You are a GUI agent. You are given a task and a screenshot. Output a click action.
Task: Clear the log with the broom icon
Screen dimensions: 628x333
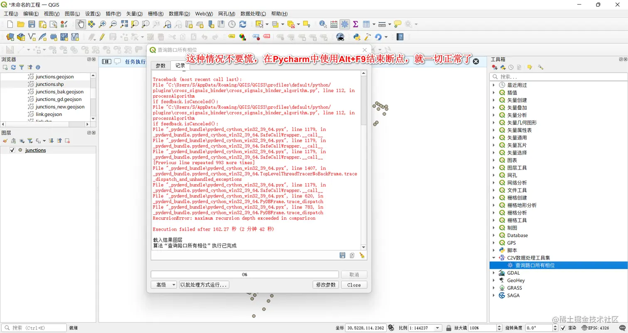pos(362,255)
